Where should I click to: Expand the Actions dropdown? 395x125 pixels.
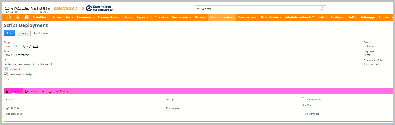coord(41,33)
